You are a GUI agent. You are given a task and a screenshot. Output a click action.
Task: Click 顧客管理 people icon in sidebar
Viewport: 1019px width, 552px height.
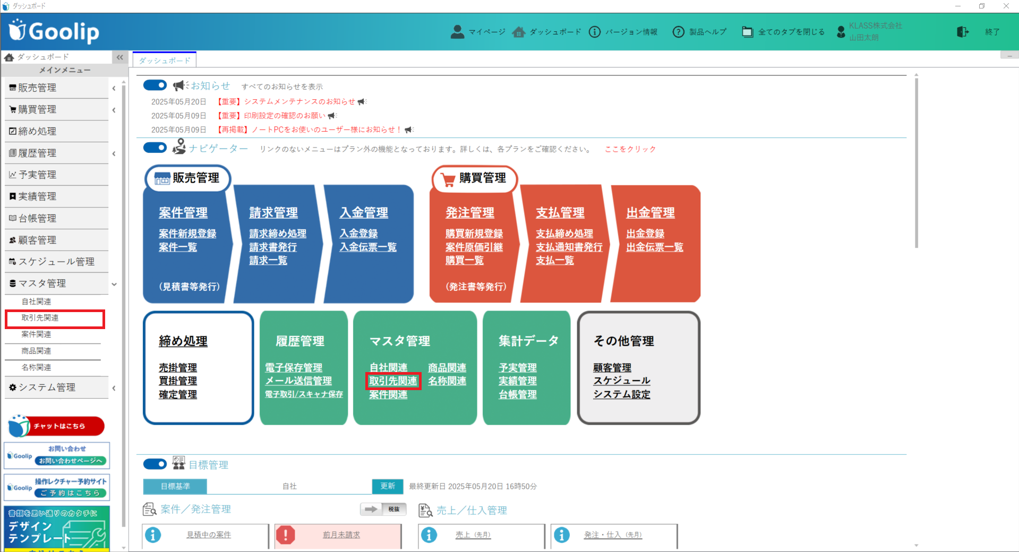pos(13,240)
